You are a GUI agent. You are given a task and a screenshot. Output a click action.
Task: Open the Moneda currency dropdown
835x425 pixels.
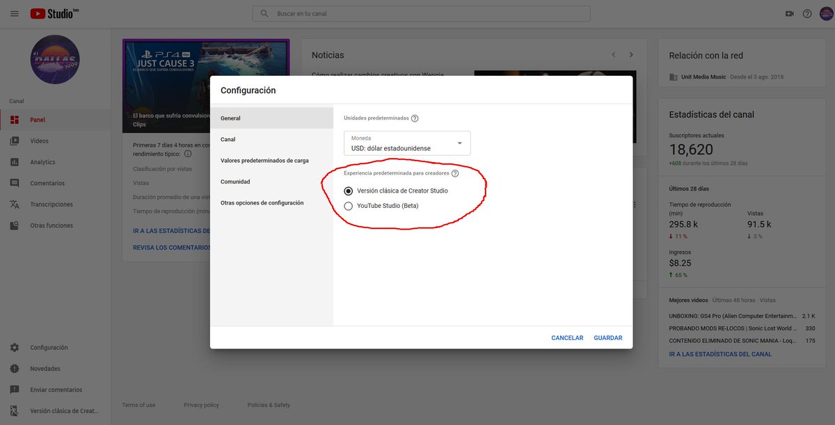coord(407,143)
